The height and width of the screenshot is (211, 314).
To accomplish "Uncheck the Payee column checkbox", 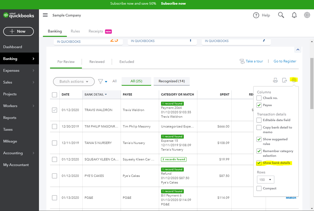I will [x=259, y=105].
